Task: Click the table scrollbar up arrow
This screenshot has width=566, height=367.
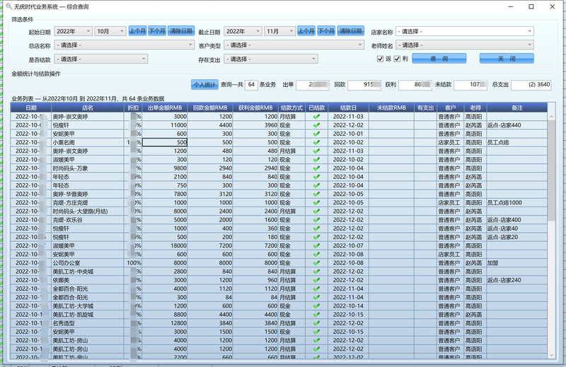Action: (551, 117)
